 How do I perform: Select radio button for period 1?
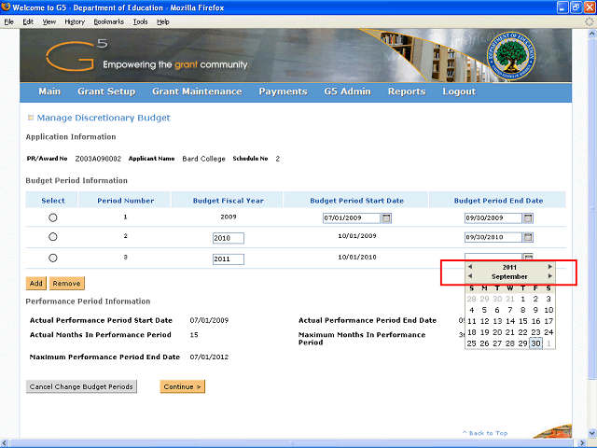pyautogui.click(x=52, y=217)
